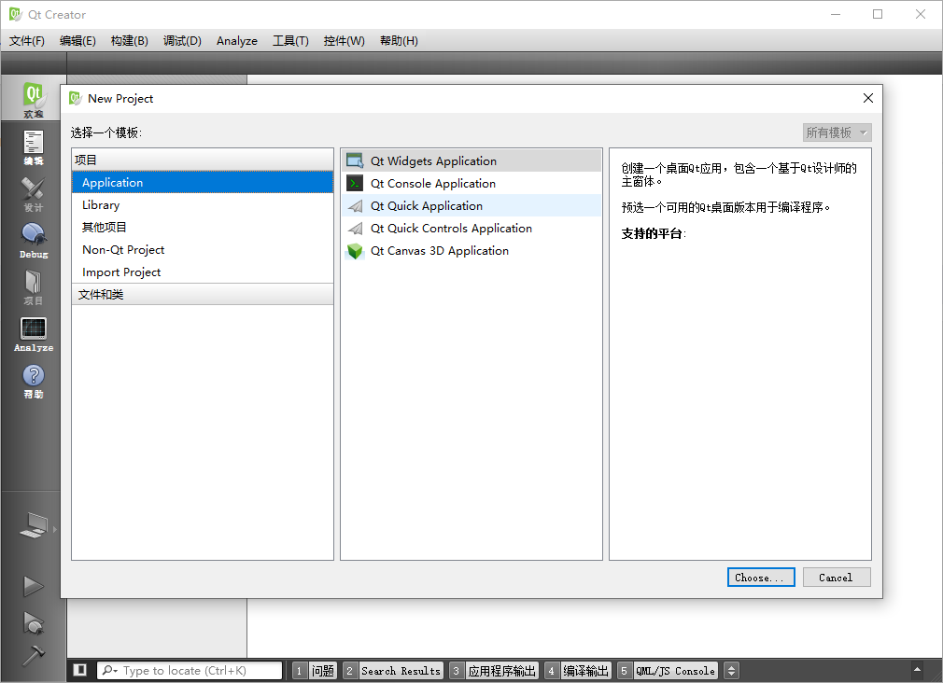This screenshot has height=683, width=943.
Task: Open the Design mode icon in sidebar
Action: click(33, 194)
